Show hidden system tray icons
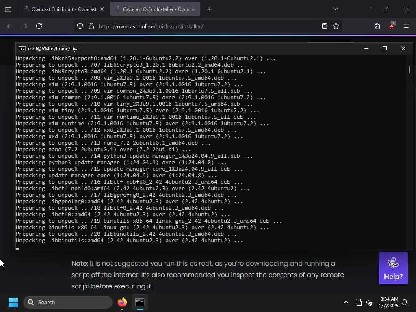The width and height of the screenshot is (416, 312). (346, 302)
